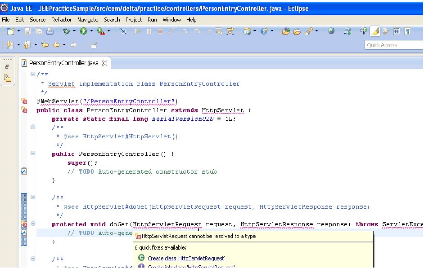Screen dimensions: 424x268
Task: Click the New Servlet icon
Action: 264,31
